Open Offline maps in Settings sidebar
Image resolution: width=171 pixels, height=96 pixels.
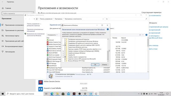click(12, 36)
